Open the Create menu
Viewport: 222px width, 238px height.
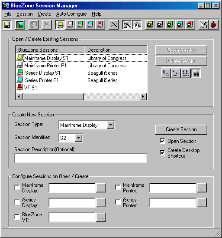pos(45,14)
